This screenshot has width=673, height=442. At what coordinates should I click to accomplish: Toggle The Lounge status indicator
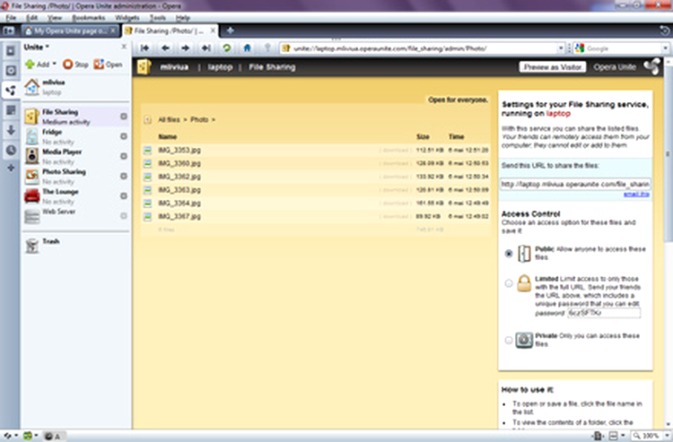tap(124, 196)
